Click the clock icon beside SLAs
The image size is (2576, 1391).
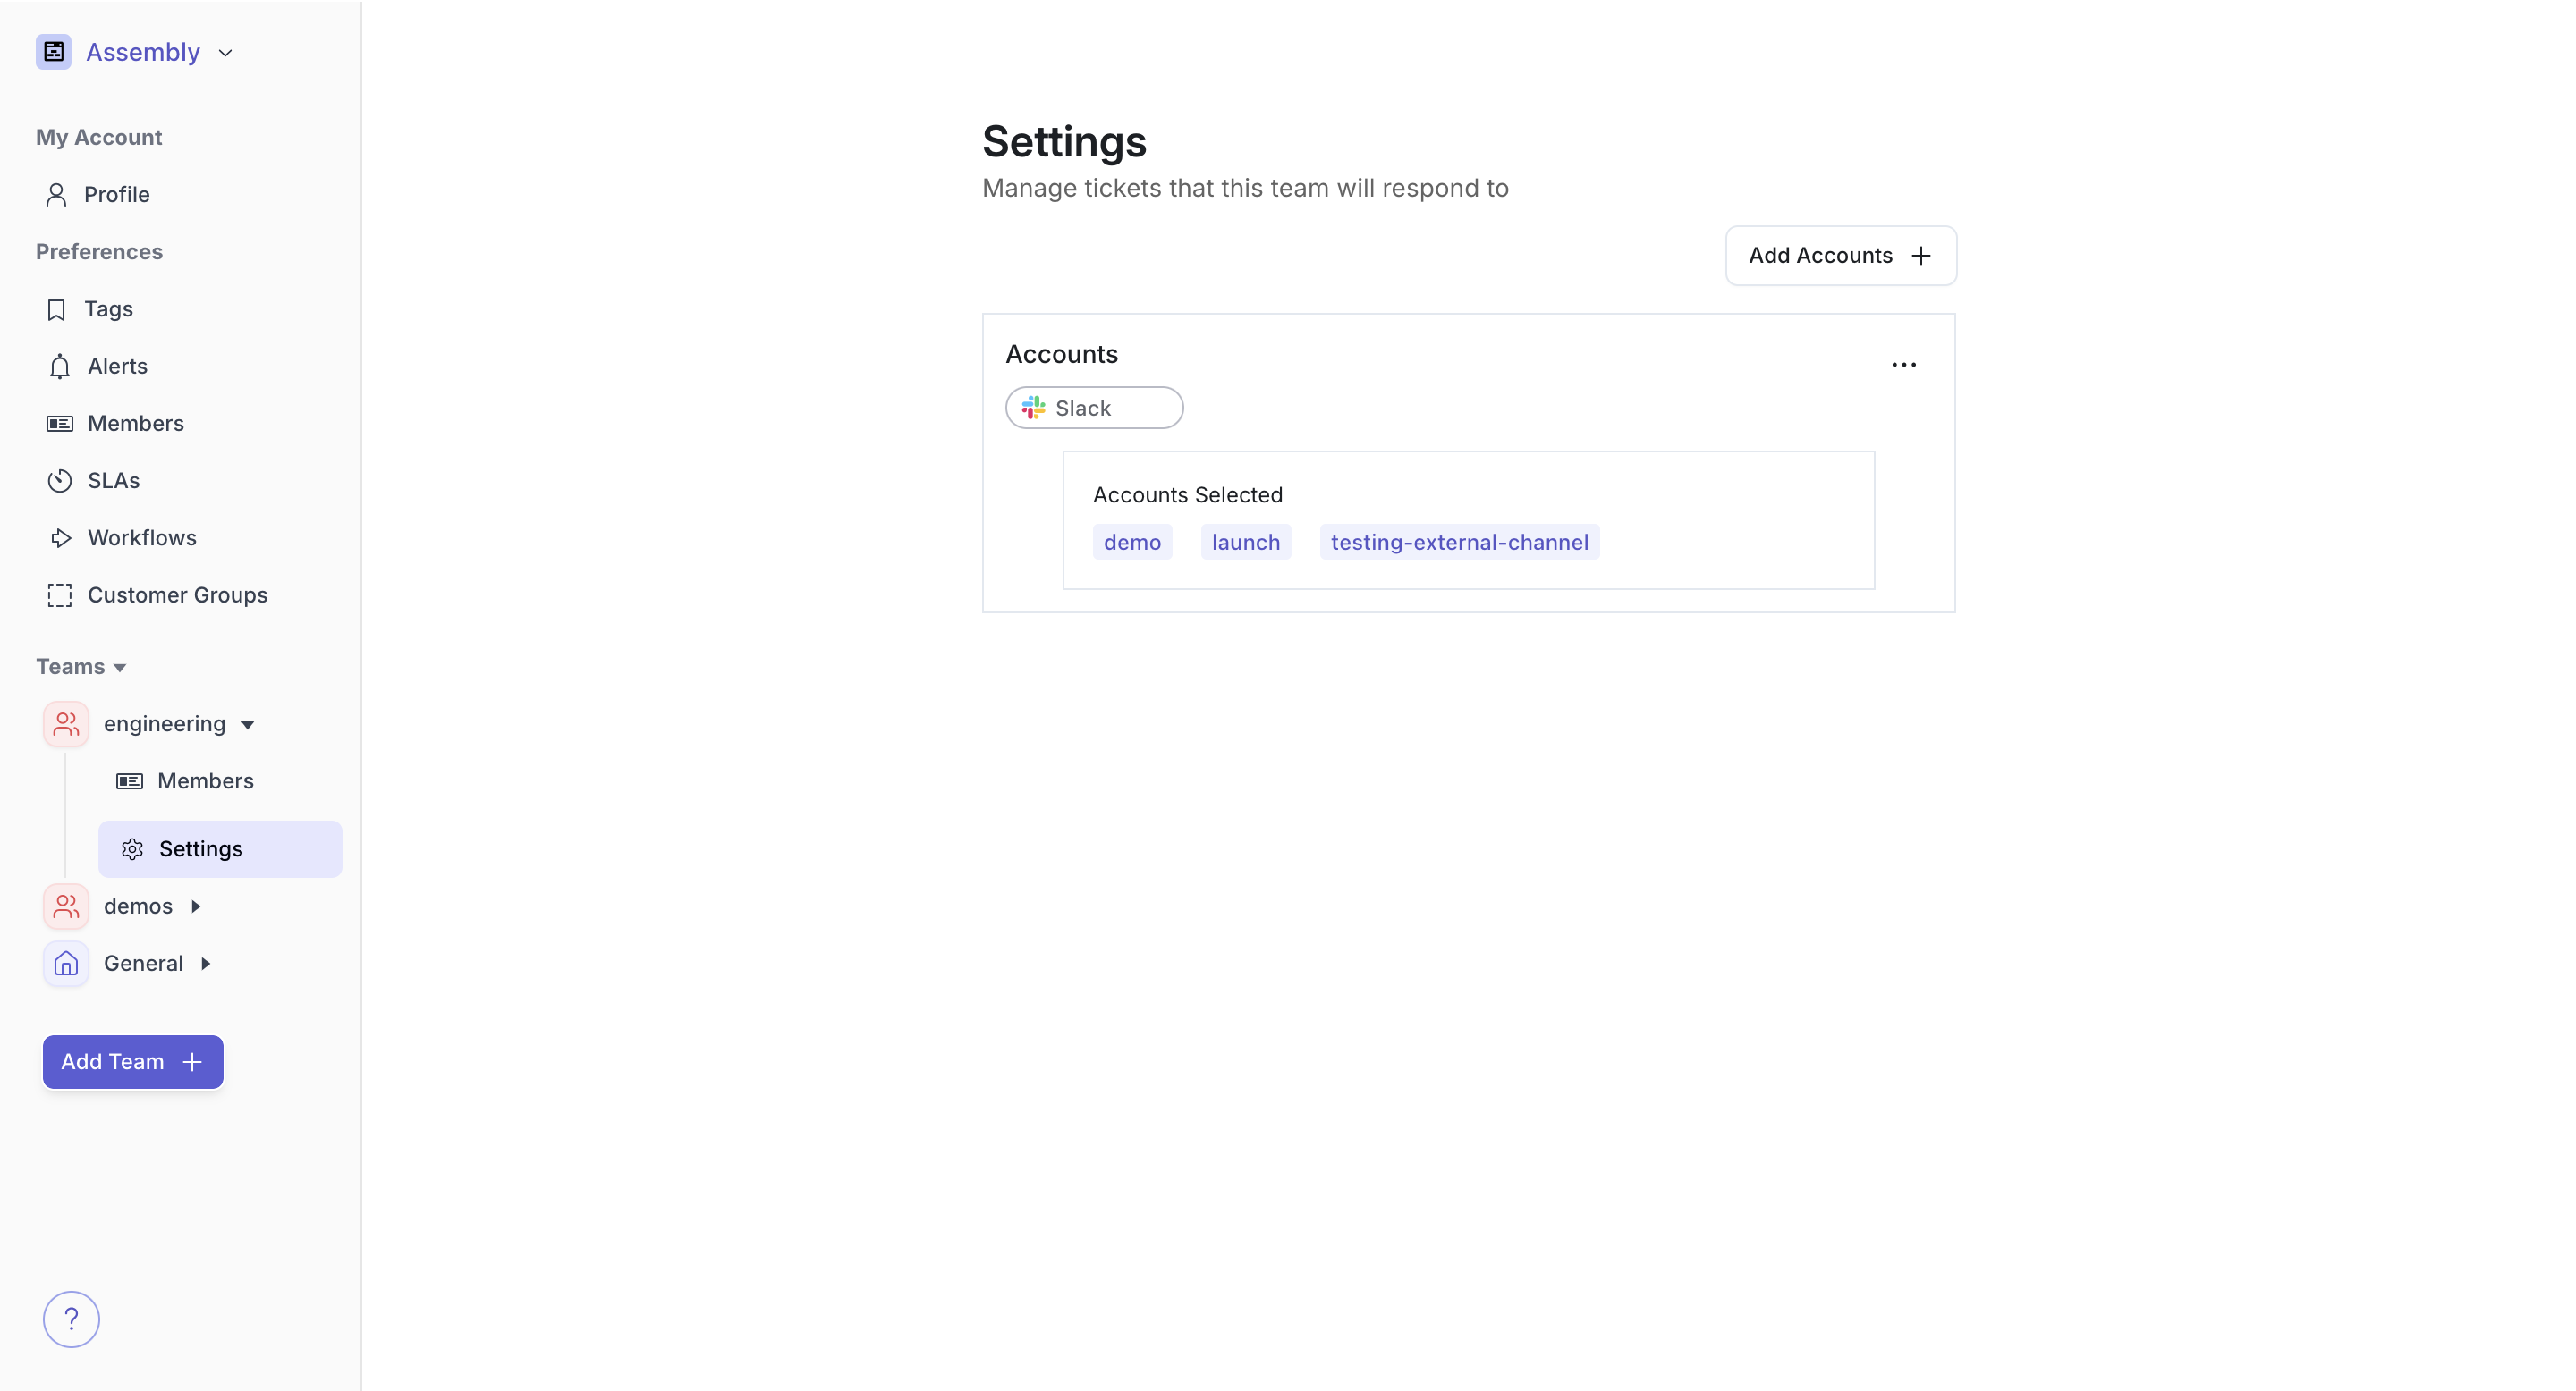click(x=60, y=481)
